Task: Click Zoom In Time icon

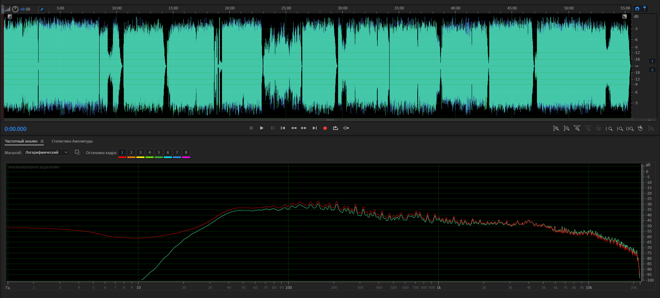Action: tap(577, 129)
